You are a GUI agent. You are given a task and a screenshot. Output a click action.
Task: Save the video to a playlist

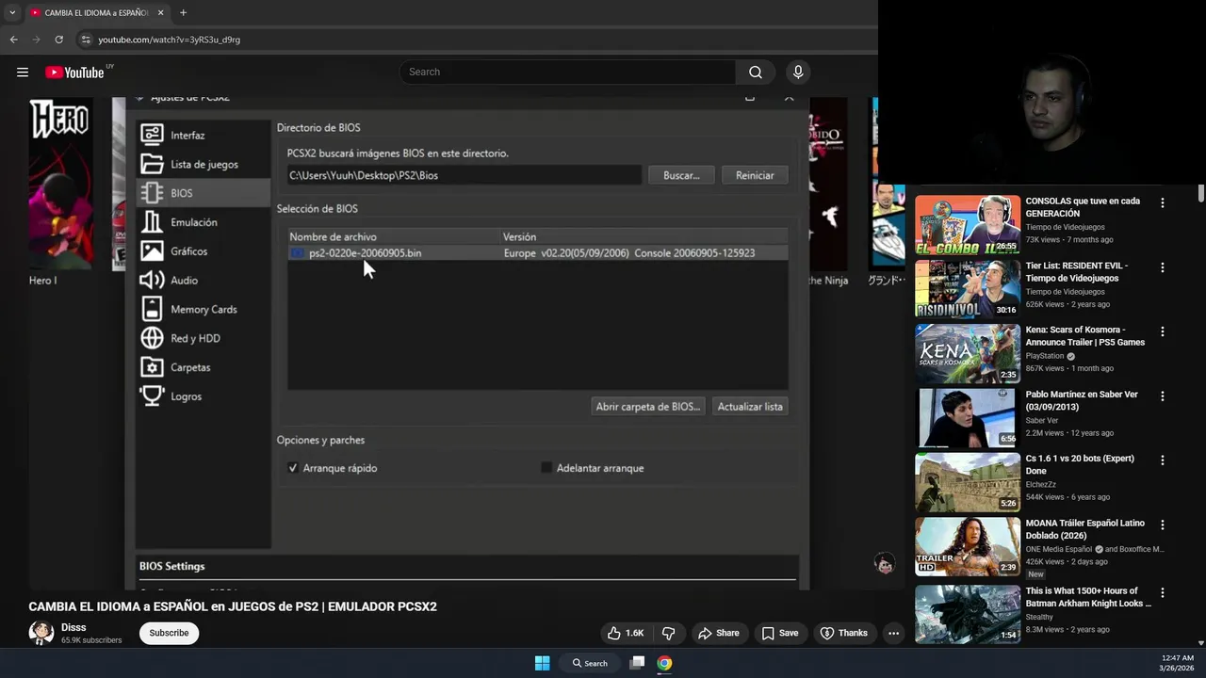pos(779,633)
